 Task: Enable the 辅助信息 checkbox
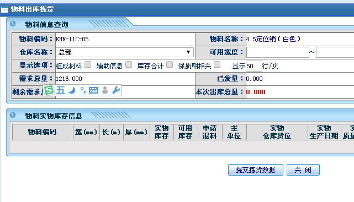[129, 65]
